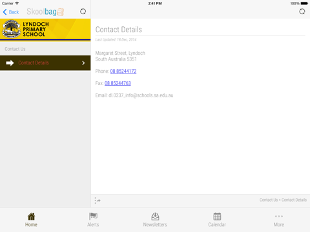The width and height of the screenshot is (310, 232).
Task: Tap the South Australia 5351 line
Action: (116, 59)
